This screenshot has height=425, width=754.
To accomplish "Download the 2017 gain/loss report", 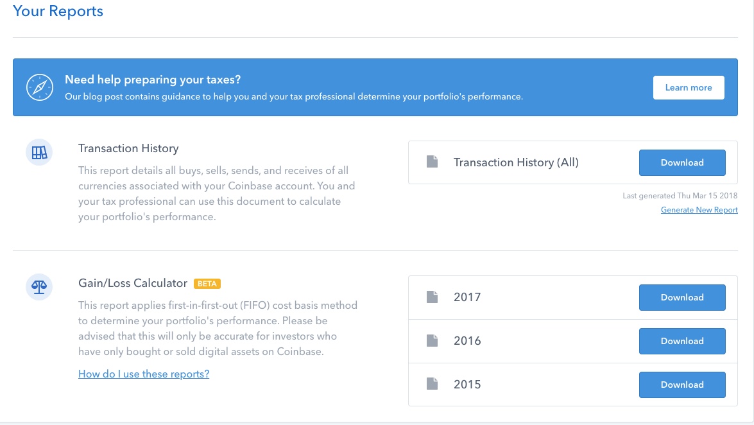I will pos(682,297).
